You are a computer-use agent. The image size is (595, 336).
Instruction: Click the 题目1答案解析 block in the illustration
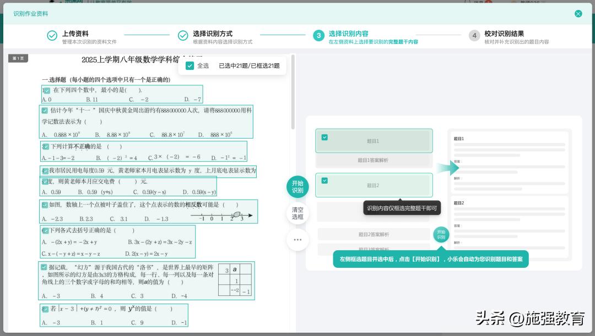pyautogui.click(x=374, y=161)
